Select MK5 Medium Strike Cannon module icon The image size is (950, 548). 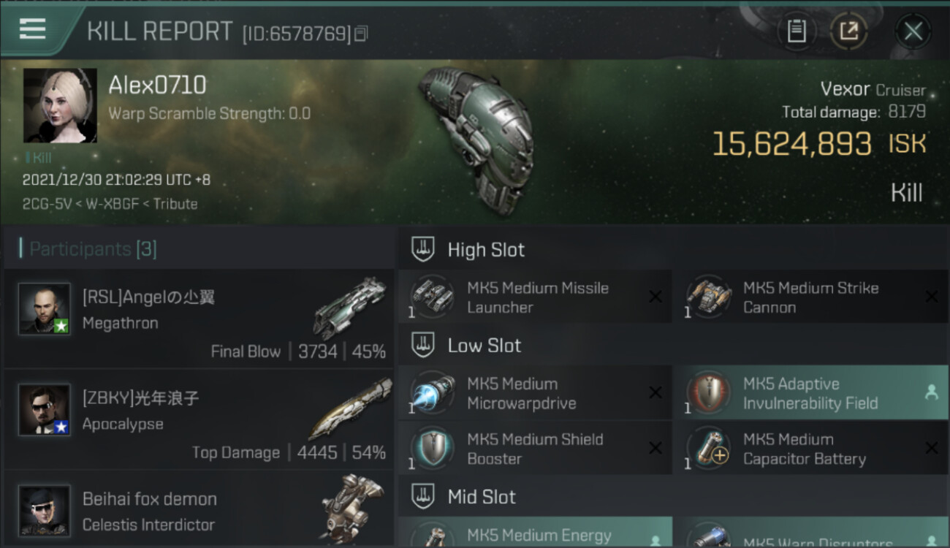click(x=708, y=297)
